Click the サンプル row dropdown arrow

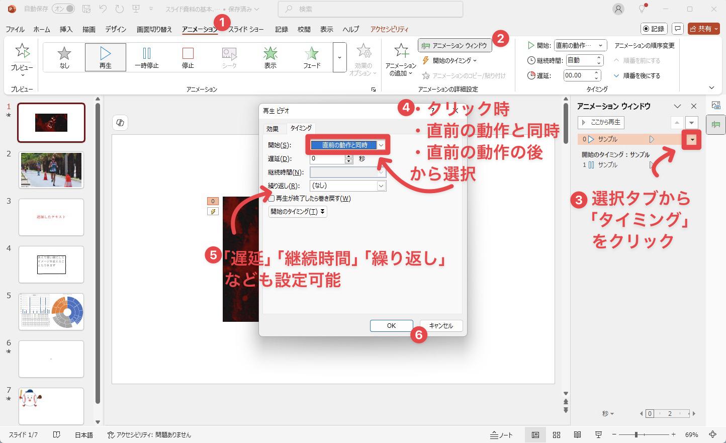tap(692, 140)
